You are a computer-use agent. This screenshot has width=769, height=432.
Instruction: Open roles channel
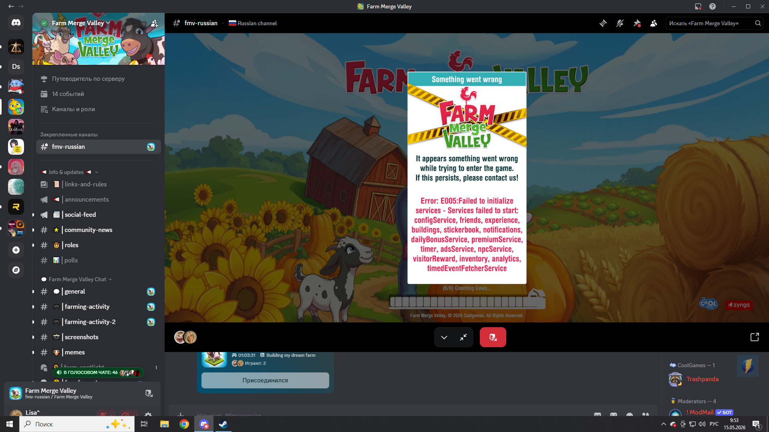pos(99,245)
